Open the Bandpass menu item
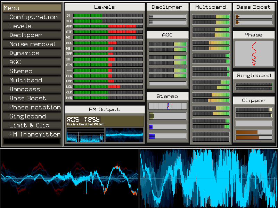This screenshot has width=278, height=208. pos(32,90)
